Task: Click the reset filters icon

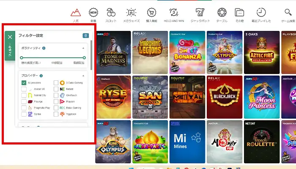Action: (86, 35)
